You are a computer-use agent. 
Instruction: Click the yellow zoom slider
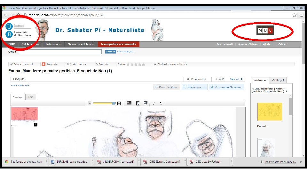click(x=104, y=103)
